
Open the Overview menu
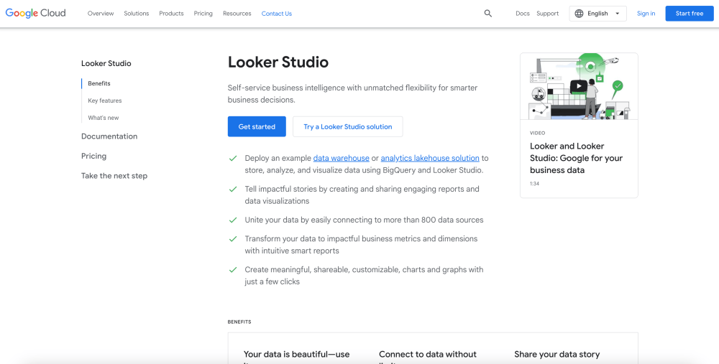tap(101, 14)
